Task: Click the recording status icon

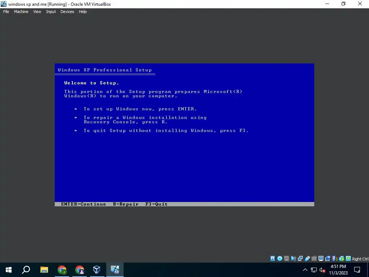Action: pos(328,259)
